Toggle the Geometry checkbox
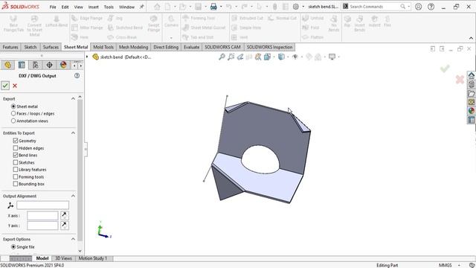476x268 pixels. [x=16, y=141]
